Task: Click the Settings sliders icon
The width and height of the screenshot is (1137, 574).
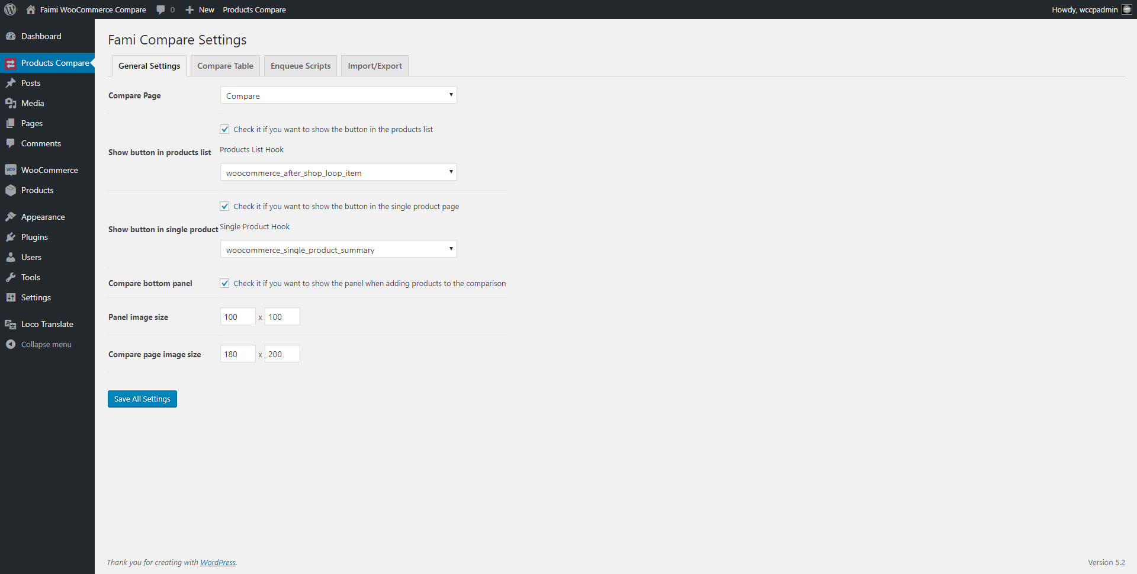Action: point(11,297)
